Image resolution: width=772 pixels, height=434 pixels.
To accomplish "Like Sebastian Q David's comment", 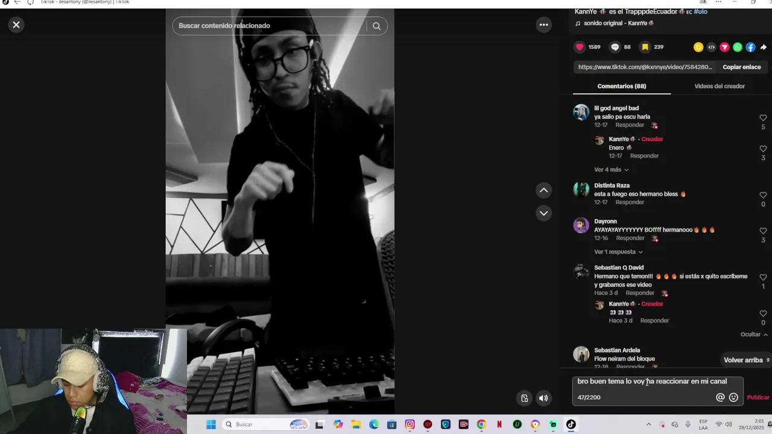I will point(763,277).
